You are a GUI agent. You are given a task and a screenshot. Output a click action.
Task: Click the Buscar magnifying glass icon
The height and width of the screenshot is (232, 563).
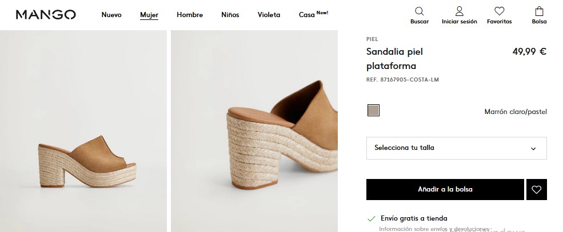point(420,11)
